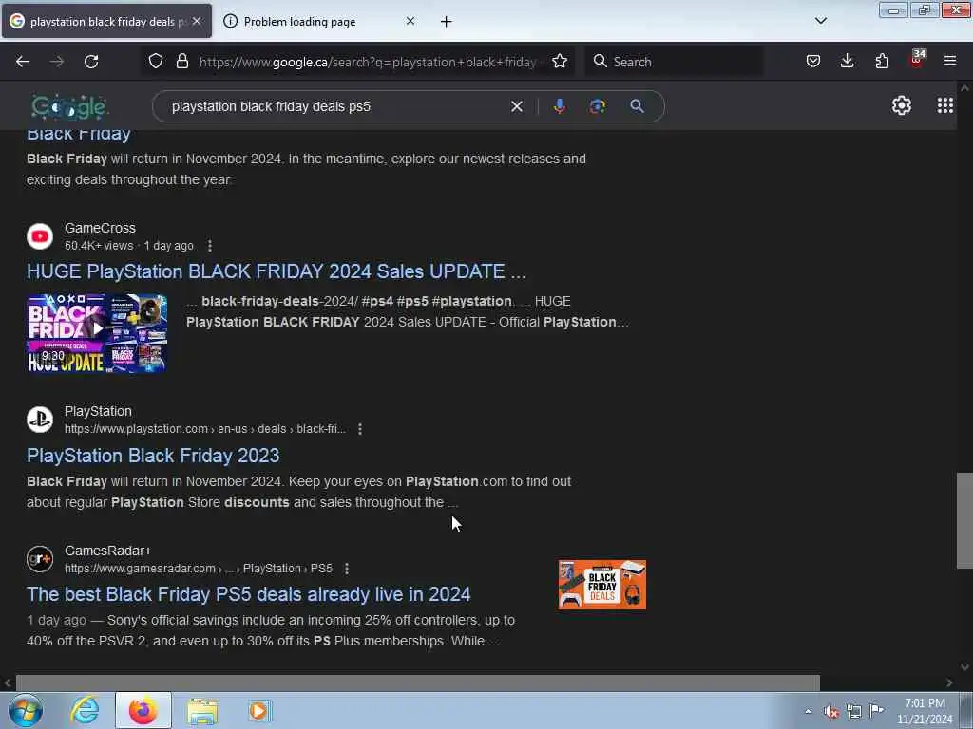
Task: Go back to the previous page
Action: (23, 62)
